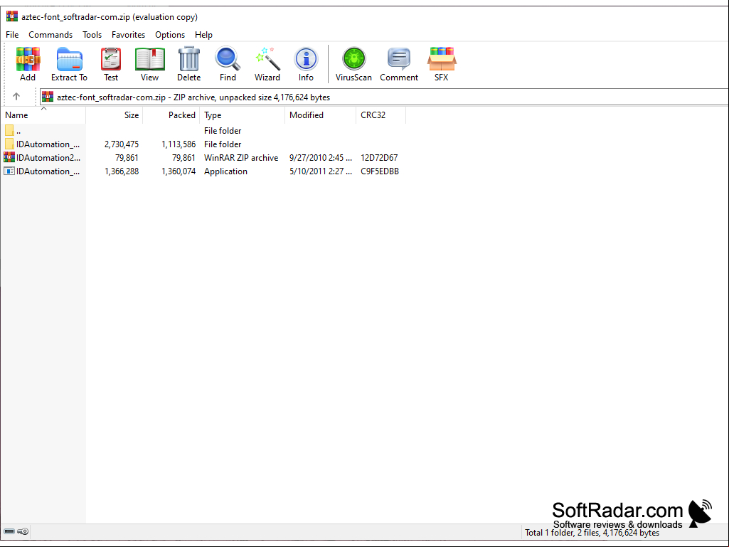The width and height of the screenshot is (729, 547).
Task: Open the Help menu
Action: pos(203,35)
